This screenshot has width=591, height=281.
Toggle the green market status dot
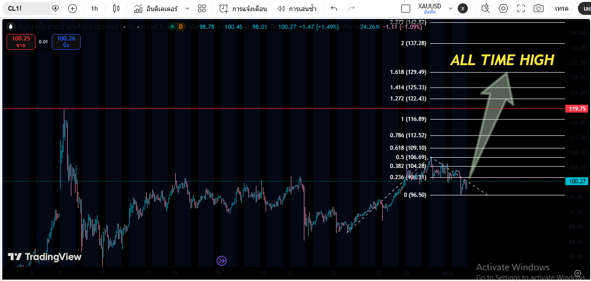[x=172, y=27]
